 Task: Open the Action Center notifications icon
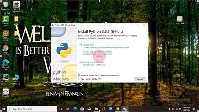point(194,109)
